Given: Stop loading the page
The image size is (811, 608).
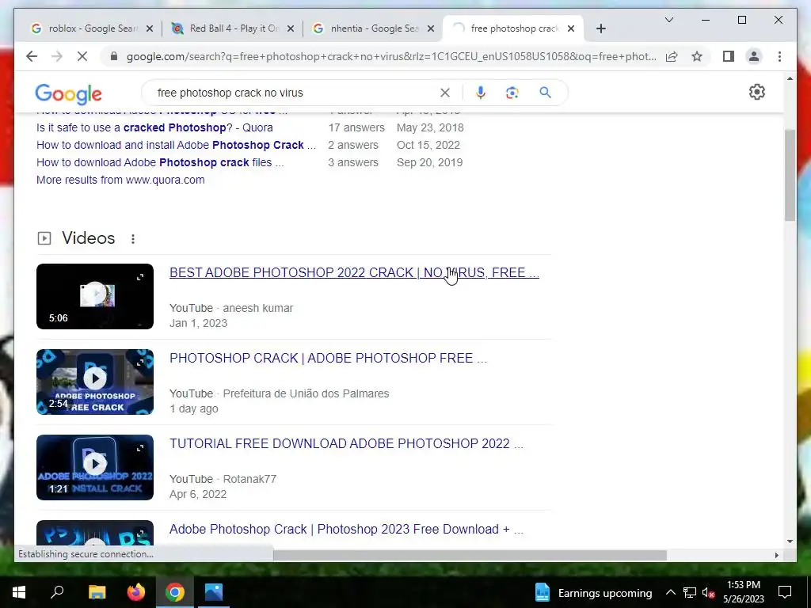Looking at the screenshot, I should pos(82,56).
